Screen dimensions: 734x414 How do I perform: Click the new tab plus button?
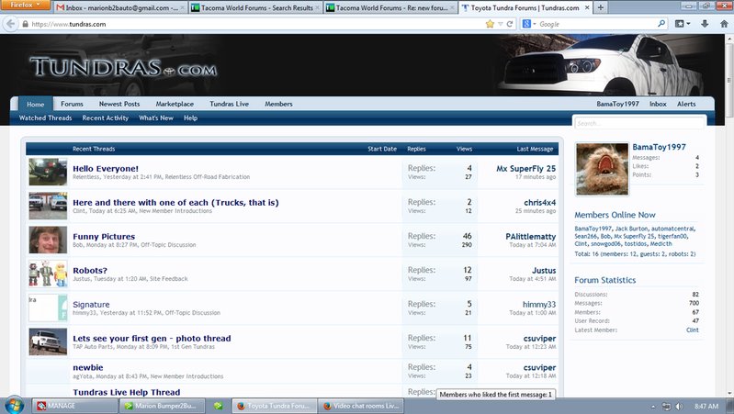601,7
